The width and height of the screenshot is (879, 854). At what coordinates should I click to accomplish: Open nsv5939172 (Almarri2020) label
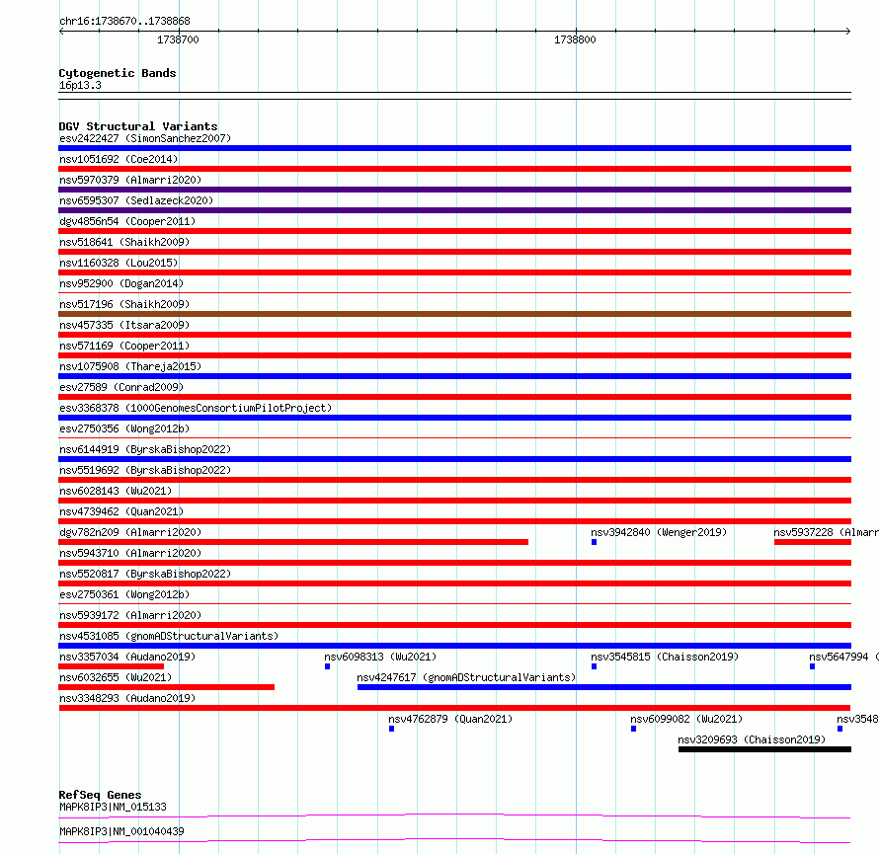(x=130, y=615)
